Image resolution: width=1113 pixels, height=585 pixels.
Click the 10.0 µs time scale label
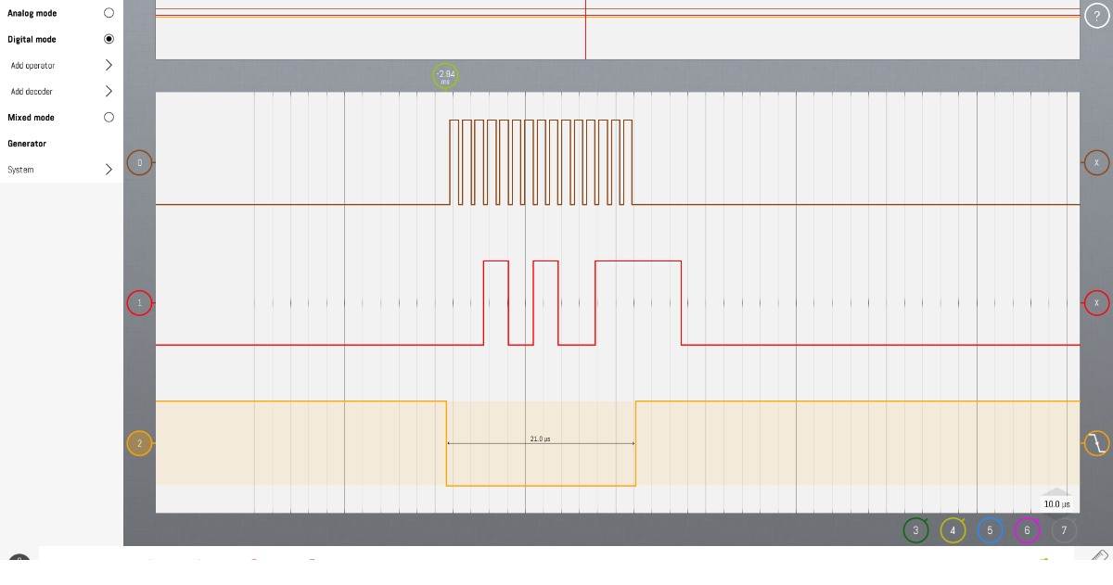click(x=1056, y=504)
